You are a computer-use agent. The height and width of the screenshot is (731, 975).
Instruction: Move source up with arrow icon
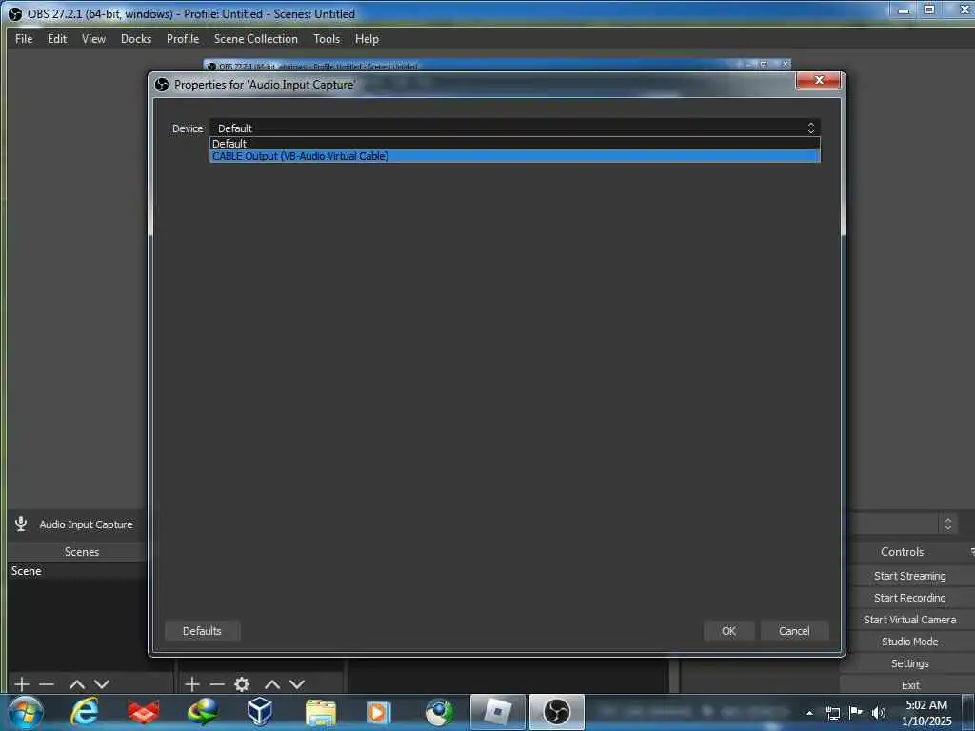click(272, 684)
